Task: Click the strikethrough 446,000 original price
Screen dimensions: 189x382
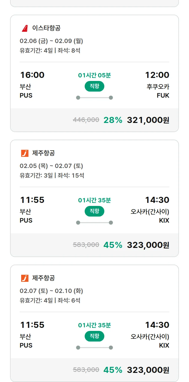Action: [86, 120]
